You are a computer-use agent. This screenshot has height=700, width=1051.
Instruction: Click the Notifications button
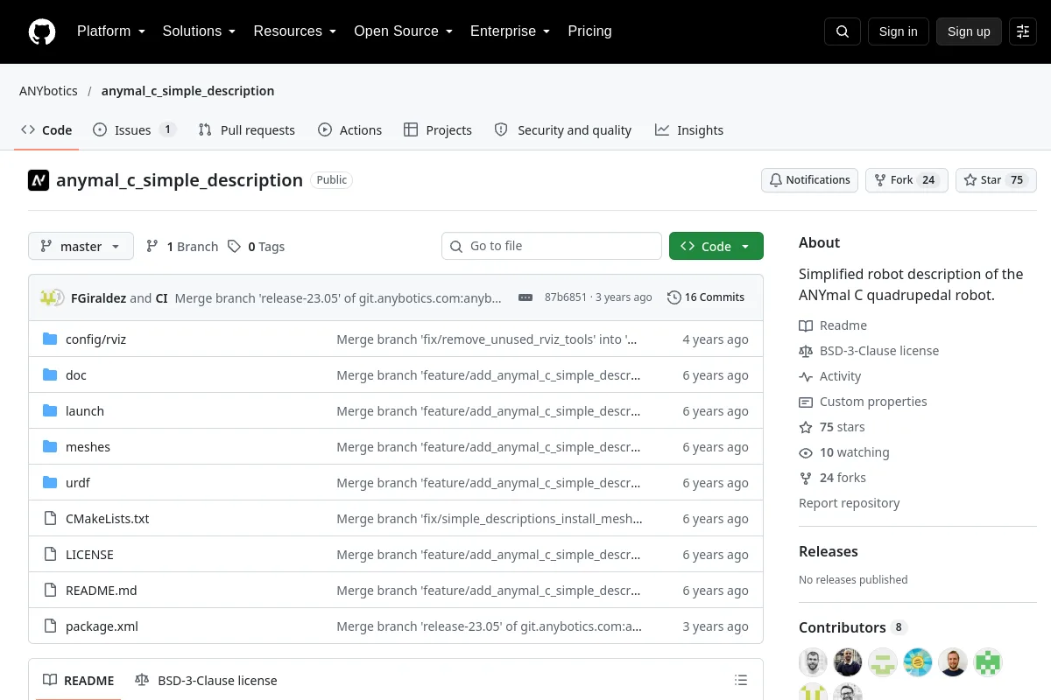[809, 180]
